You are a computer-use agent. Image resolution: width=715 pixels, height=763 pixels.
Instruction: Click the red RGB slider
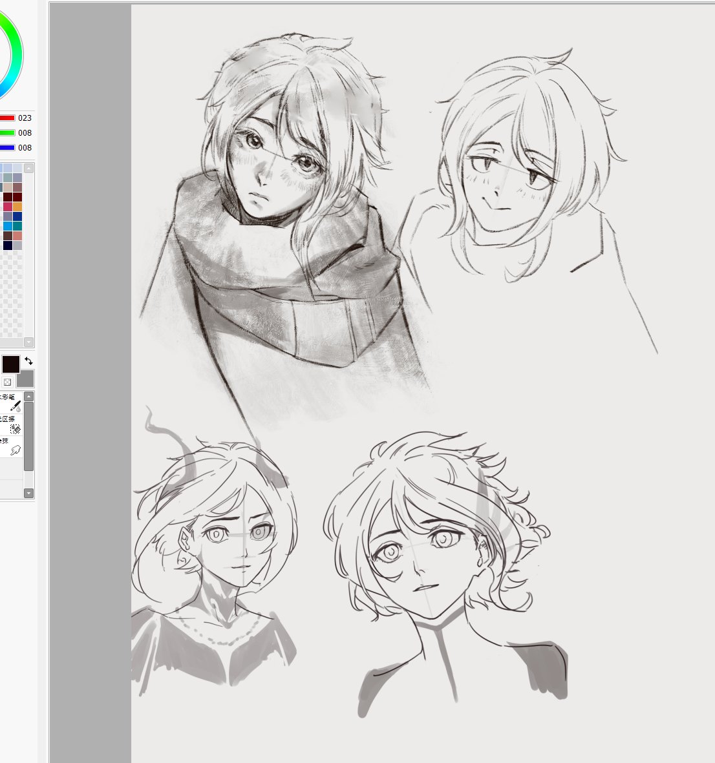click(x=7, y=118)
